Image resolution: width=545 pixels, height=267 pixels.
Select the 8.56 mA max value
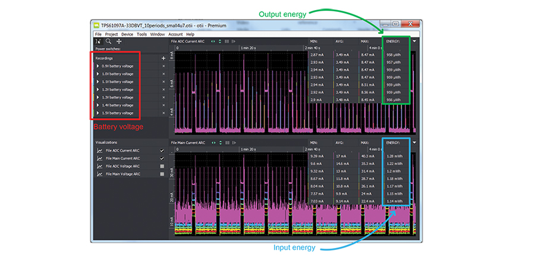tap(367, 93)
